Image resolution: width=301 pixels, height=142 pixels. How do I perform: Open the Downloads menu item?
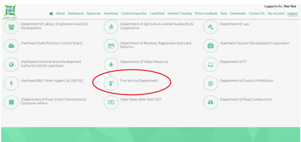click(238, 13)
